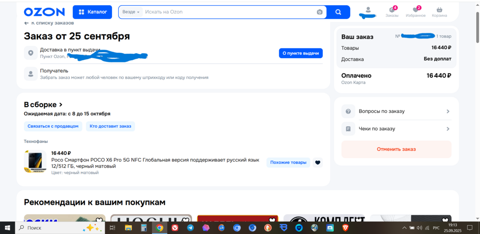Viewport: 480px width, 234px height.
Task: Open the Корзина cart
Action: pos(439,12)
